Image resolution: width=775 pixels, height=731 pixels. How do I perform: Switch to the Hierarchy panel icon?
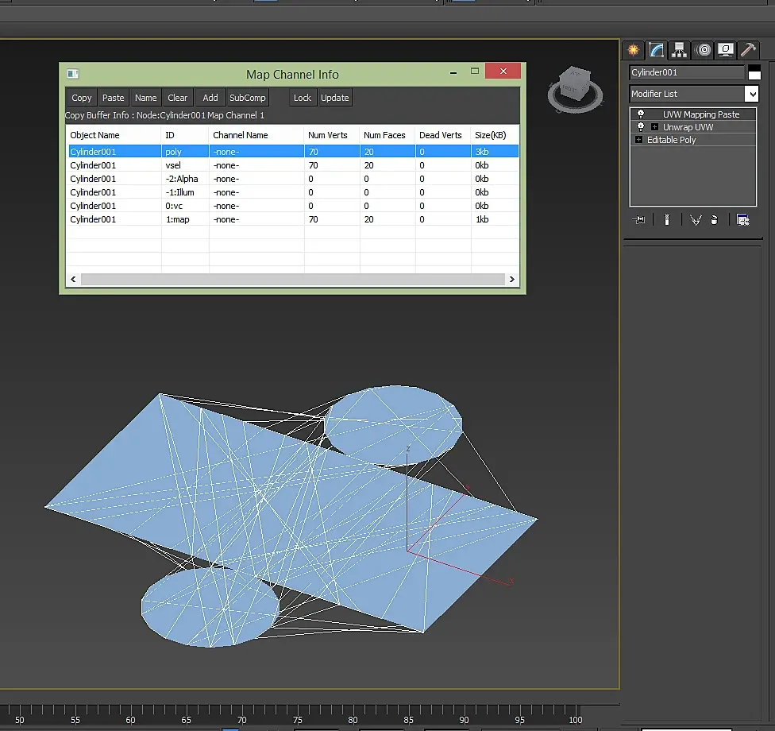pos(680,50)
